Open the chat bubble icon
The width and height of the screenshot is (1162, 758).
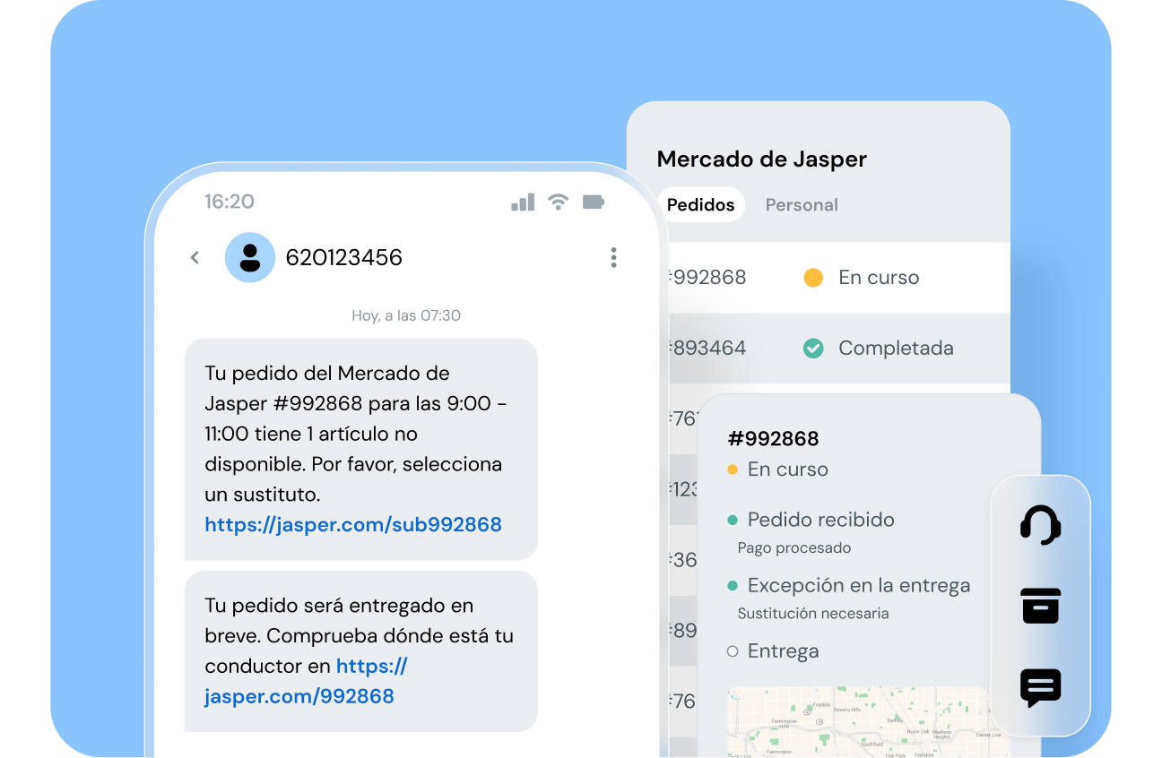point(1041,688)
